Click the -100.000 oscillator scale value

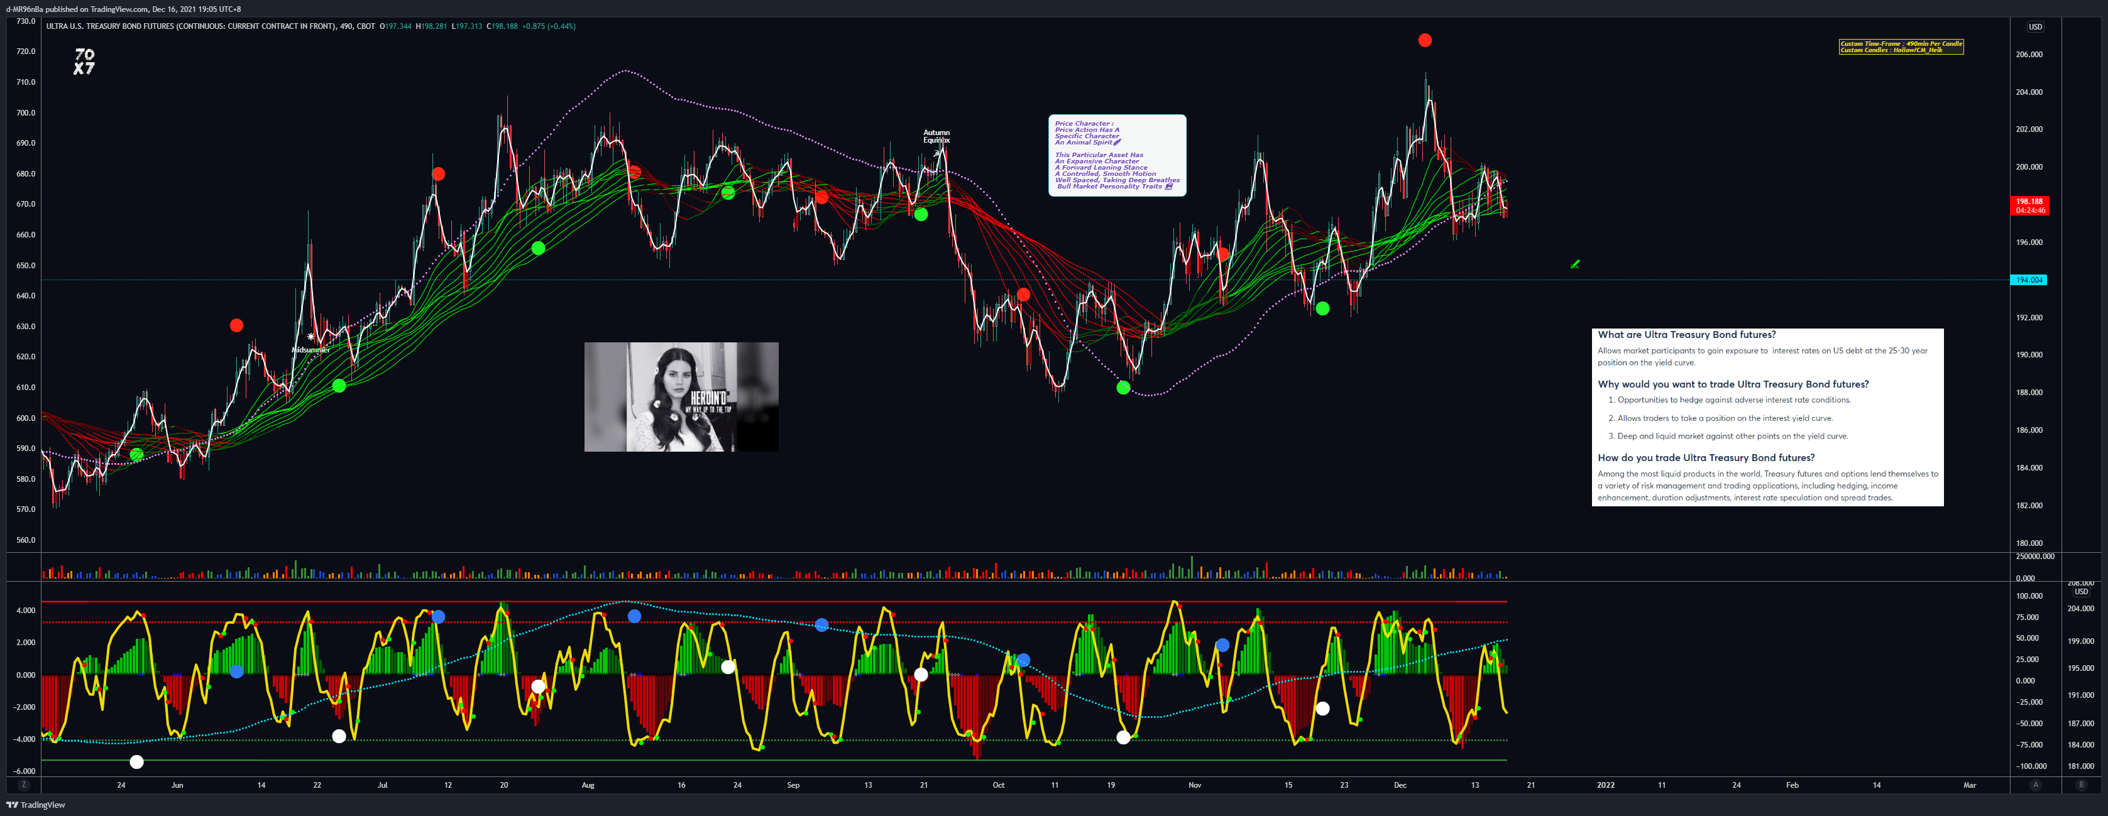[x=2031, y=767]
